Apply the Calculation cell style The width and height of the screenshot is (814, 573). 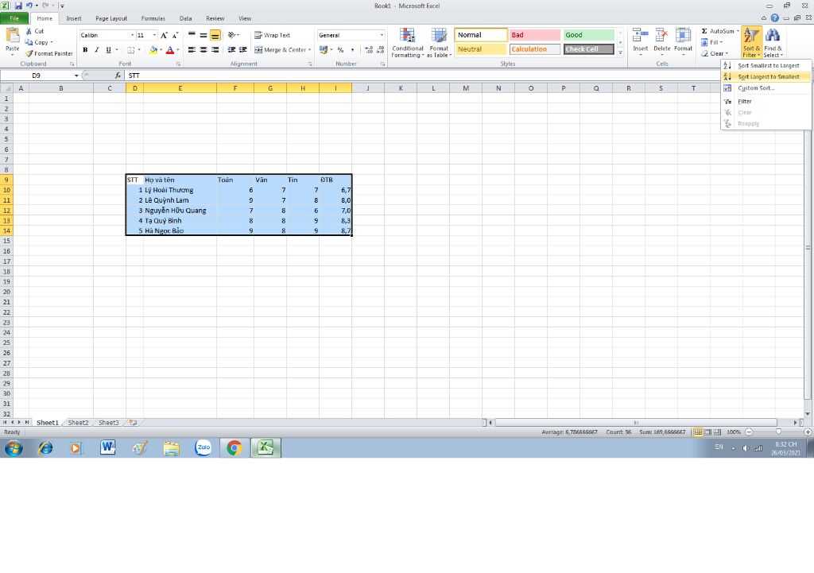coord(535,49)
